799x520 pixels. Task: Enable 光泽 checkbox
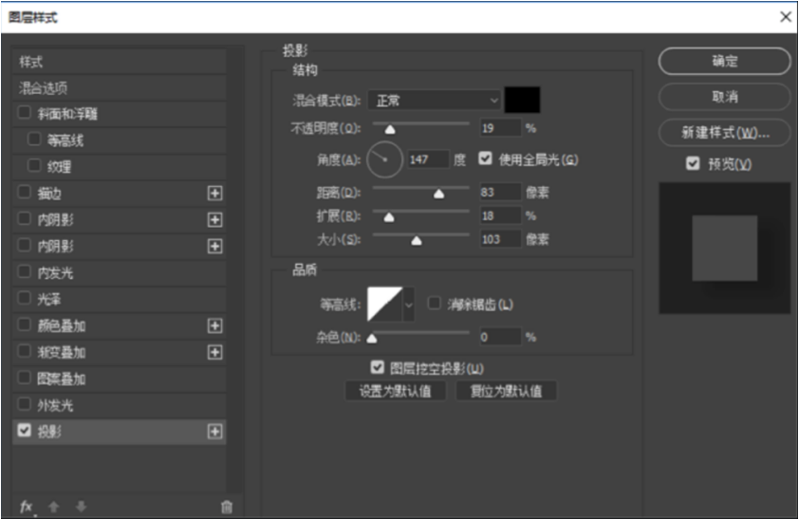24,297
